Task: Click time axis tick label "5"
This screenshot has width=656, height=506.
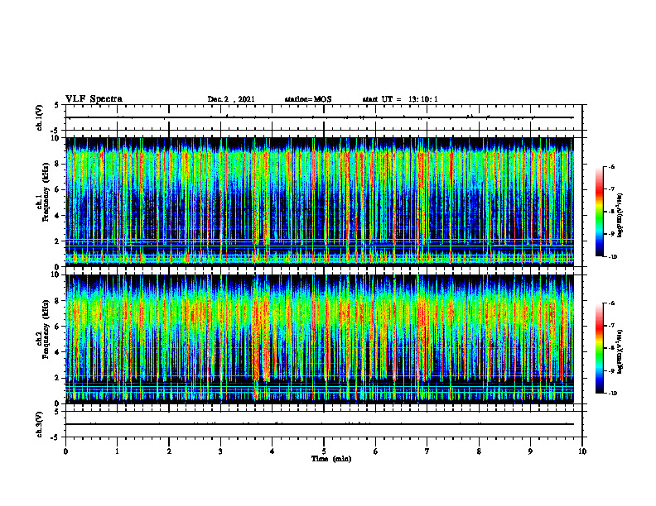Action: [x=324, y=451]
